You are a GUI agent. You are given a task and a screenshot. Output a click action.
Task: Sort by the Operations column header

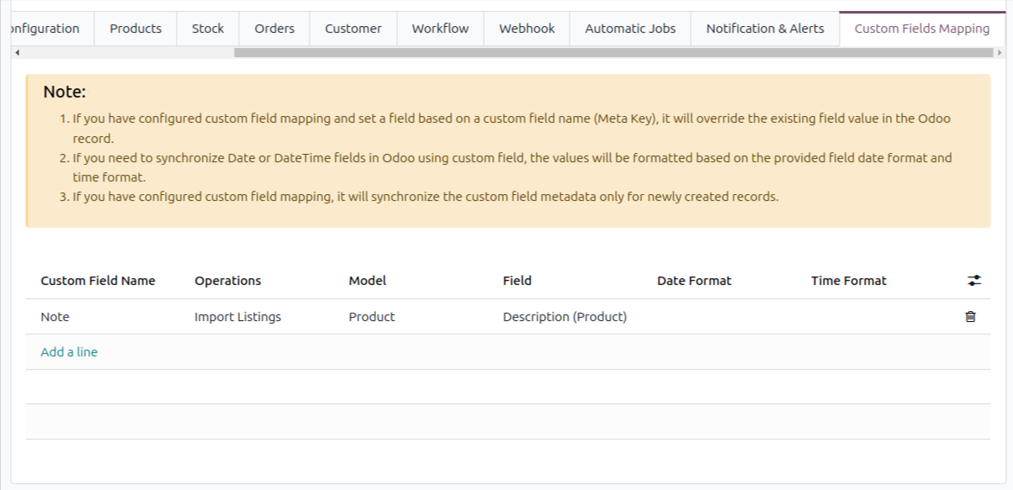click(228, 281)
